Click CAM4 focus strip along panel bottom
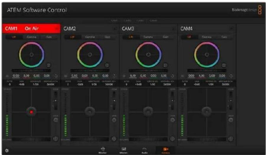This screenshot has height=155, width=266. [x=206, y=139]
